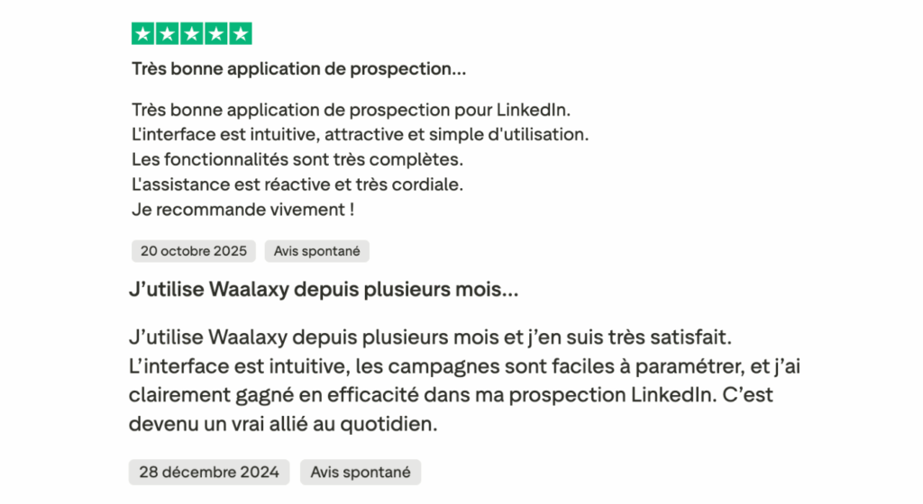Click the fourth green rating star

click(x=215, y=34)
